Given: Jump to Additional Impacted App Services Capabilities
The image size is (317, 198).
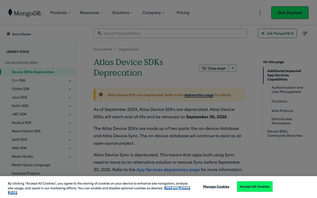Looking at the screenshot, I should 284,75.
